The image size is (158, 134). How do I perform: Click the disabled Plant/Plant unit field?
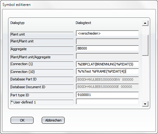[107, 41]
